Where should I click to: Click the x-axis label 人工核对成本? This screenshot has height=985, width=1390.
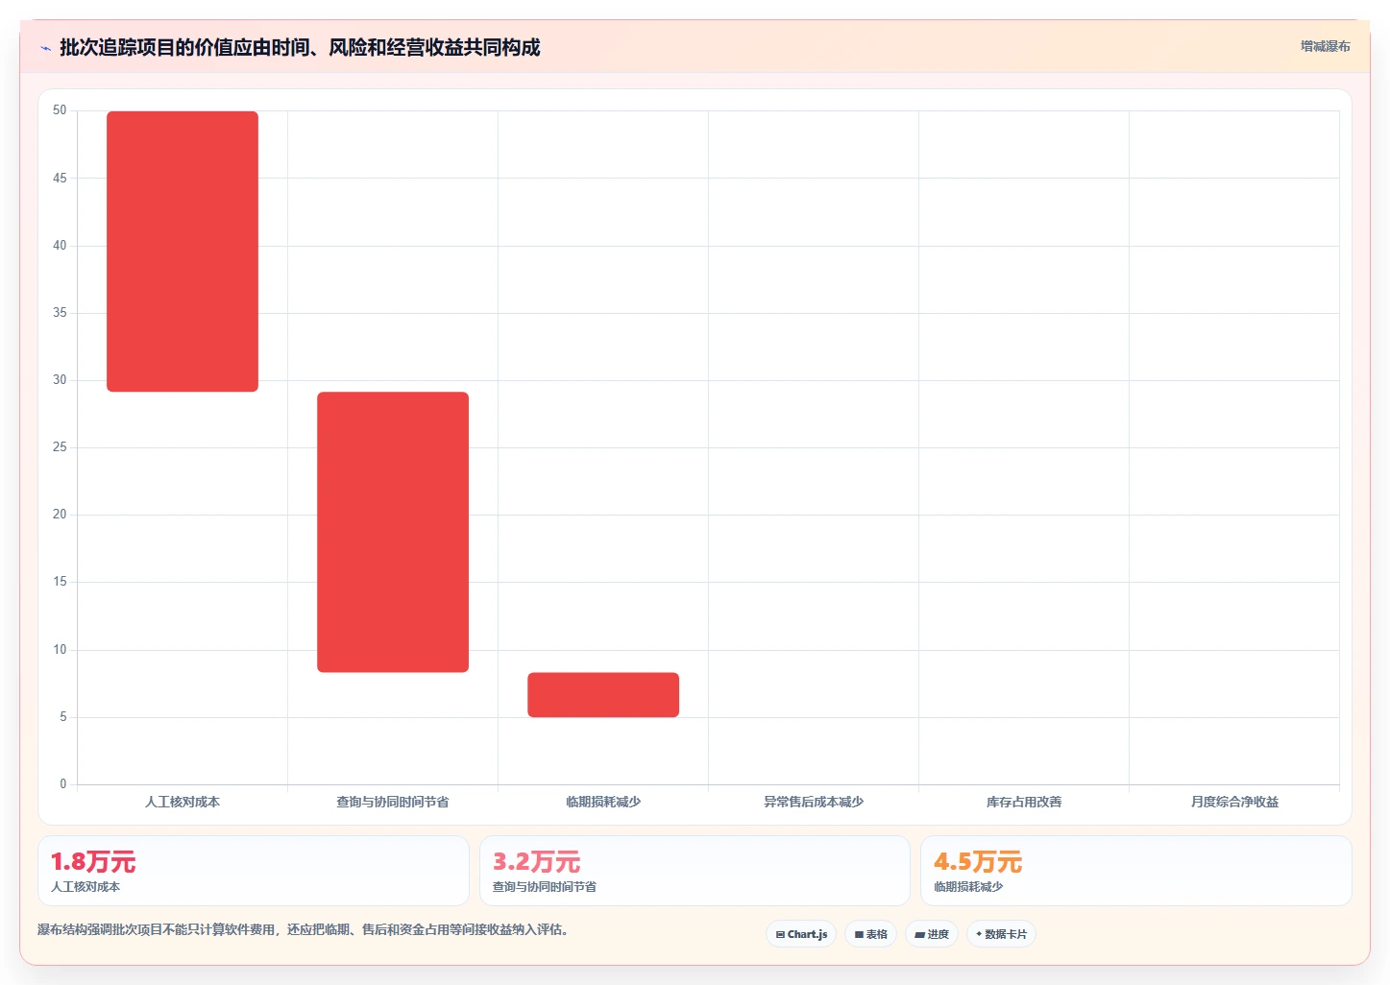pyautogui.click(x=183, y=802)
